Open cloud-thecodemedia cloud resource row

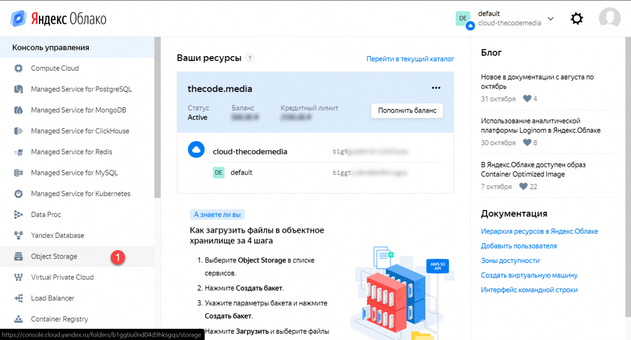click(x=250, y=152)
